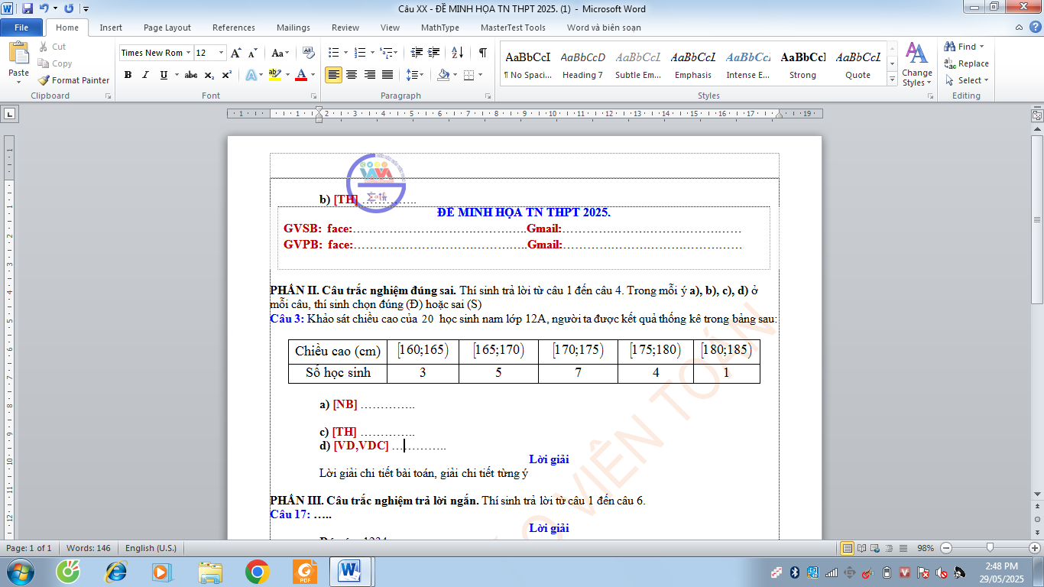
Task: Click the Windows Start button
Action: [x=20, y=571]
